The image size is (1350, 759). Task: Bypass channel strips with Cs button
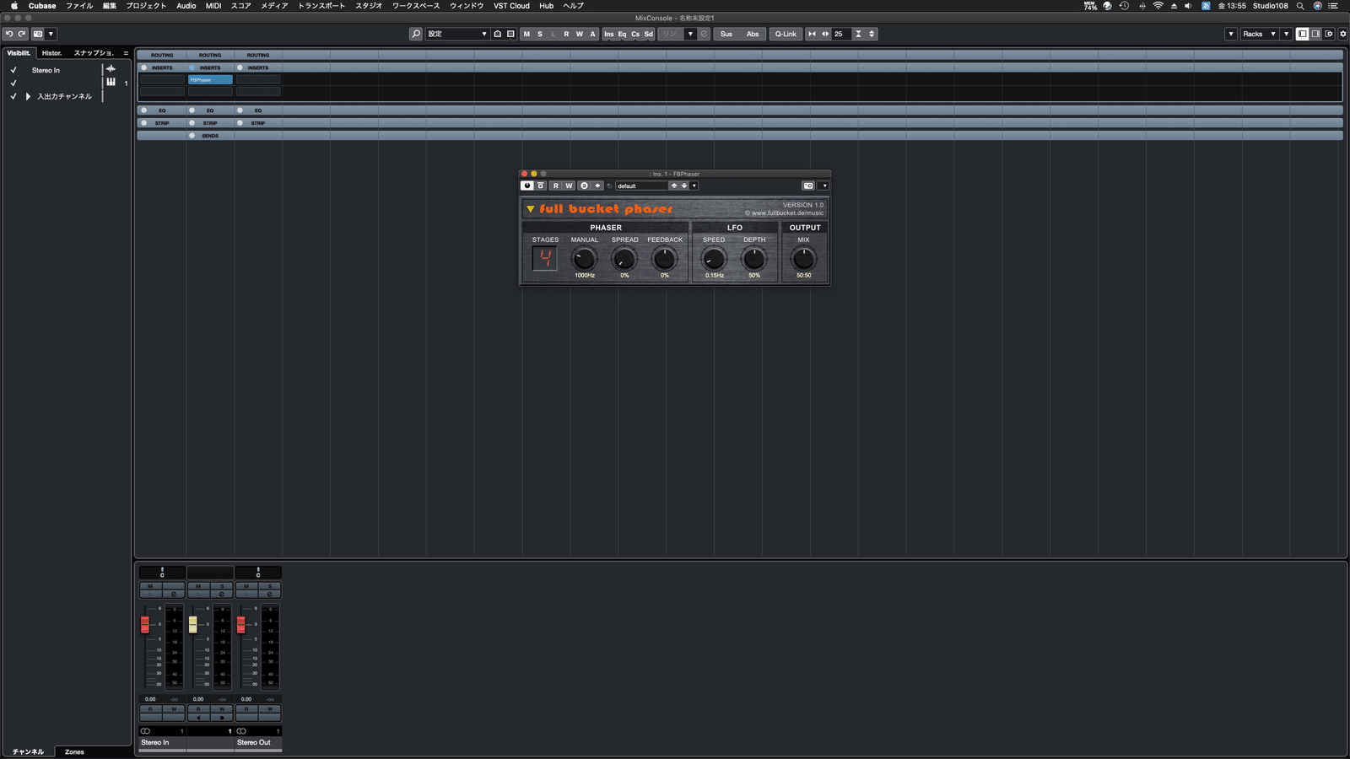tap(635, 34)
